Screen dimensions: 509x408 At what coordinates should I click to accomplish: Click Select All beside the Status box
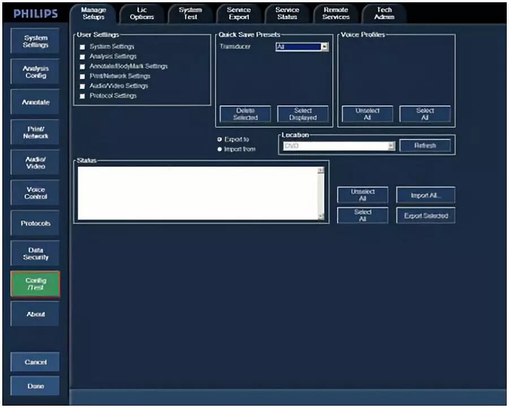pyautogui.click(x=363, y=215)
